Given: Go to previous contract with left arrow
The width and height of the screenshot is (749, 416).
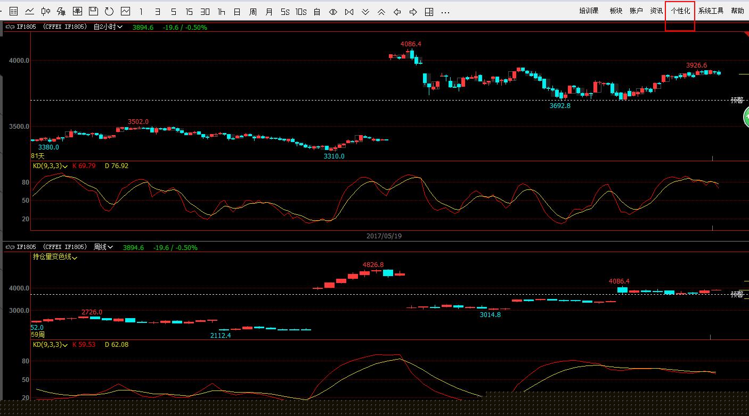Looking at the screenshot, I should click(x=397, y=12).
